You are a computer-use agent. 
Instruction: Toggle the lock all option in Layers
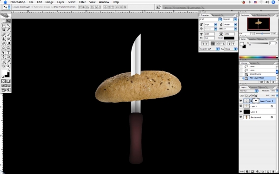(x=256, y=96)
